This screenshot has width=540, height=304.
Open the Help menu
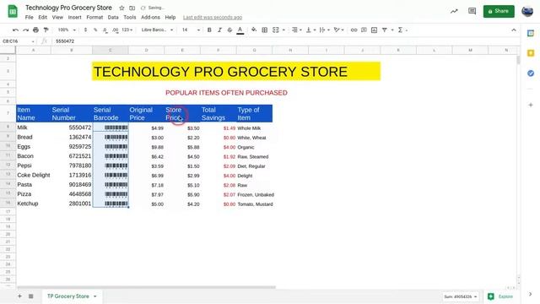click(170, 17)
